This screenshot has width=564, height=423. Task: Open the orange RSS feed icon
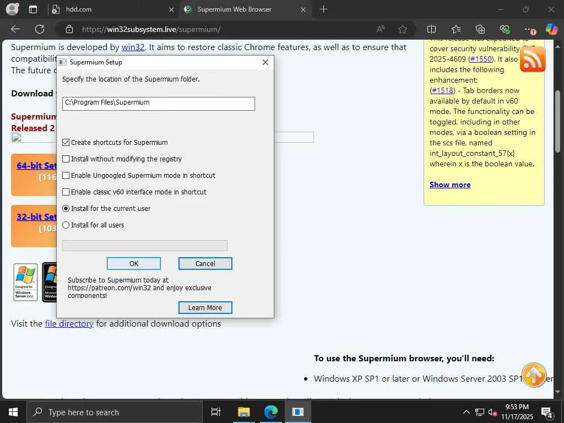coord(533,59)
